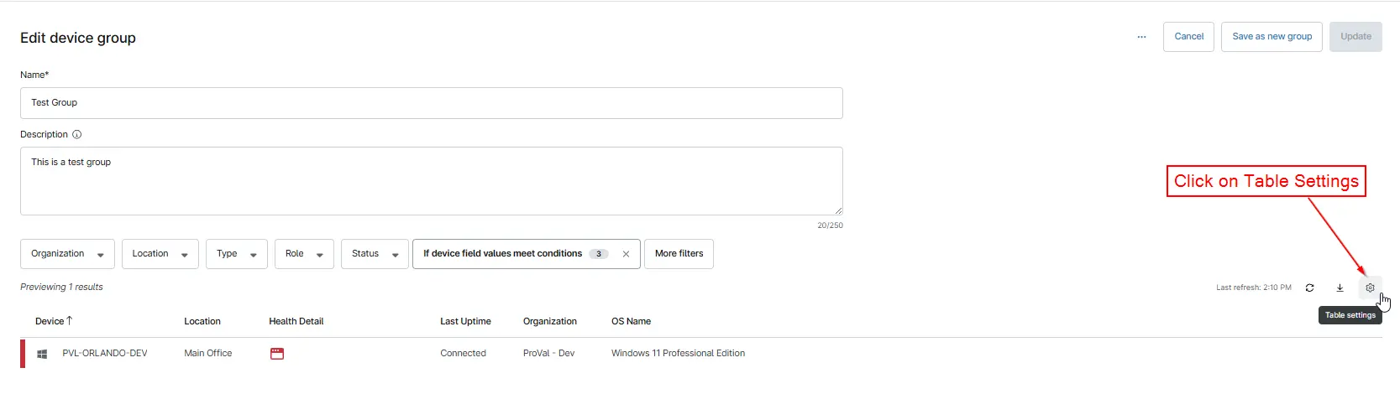Open the three-dots more options menu
The width and height of the screenshot is (1400, 399).
[x=1141, y=37]
